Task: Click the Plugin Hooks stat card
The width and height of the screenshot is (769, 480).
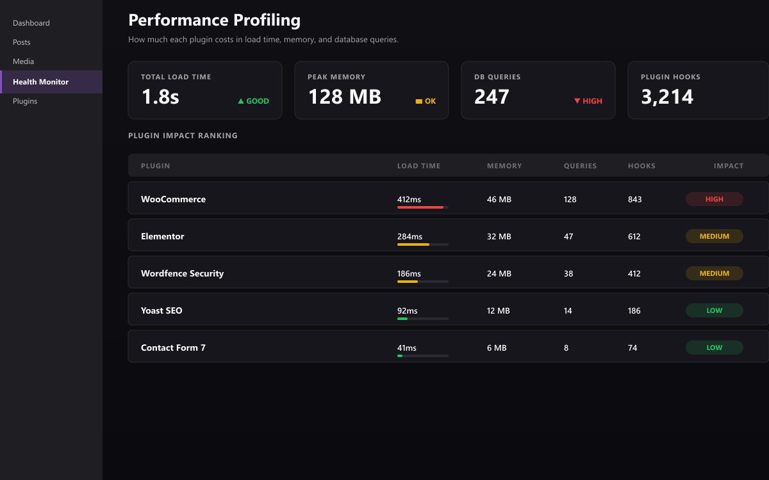Action: click(x=699, y=90)
